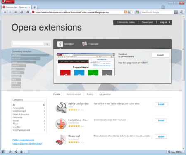This screenshot has height=155, width=186.
Task: Click the Opera Configurator wrench icon
Action: pyautogui.click(x=61, y=108)
